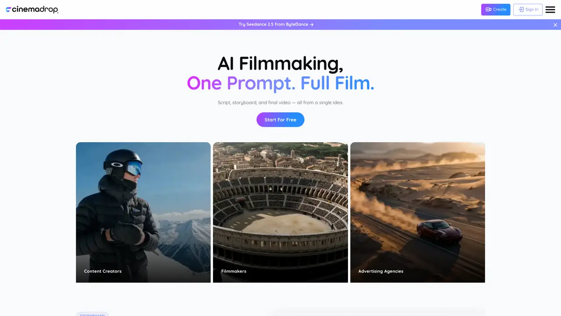Image resolution: width=561 pixels, height=316 pixels.
Task: Click the camera icon in Create button
Action: click(488, 10)
